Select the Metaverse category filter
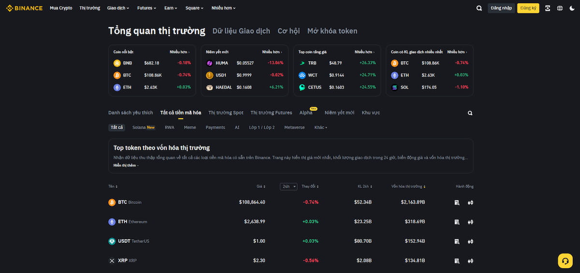Viewport: 580px width, 273px height. click(294, 128)
